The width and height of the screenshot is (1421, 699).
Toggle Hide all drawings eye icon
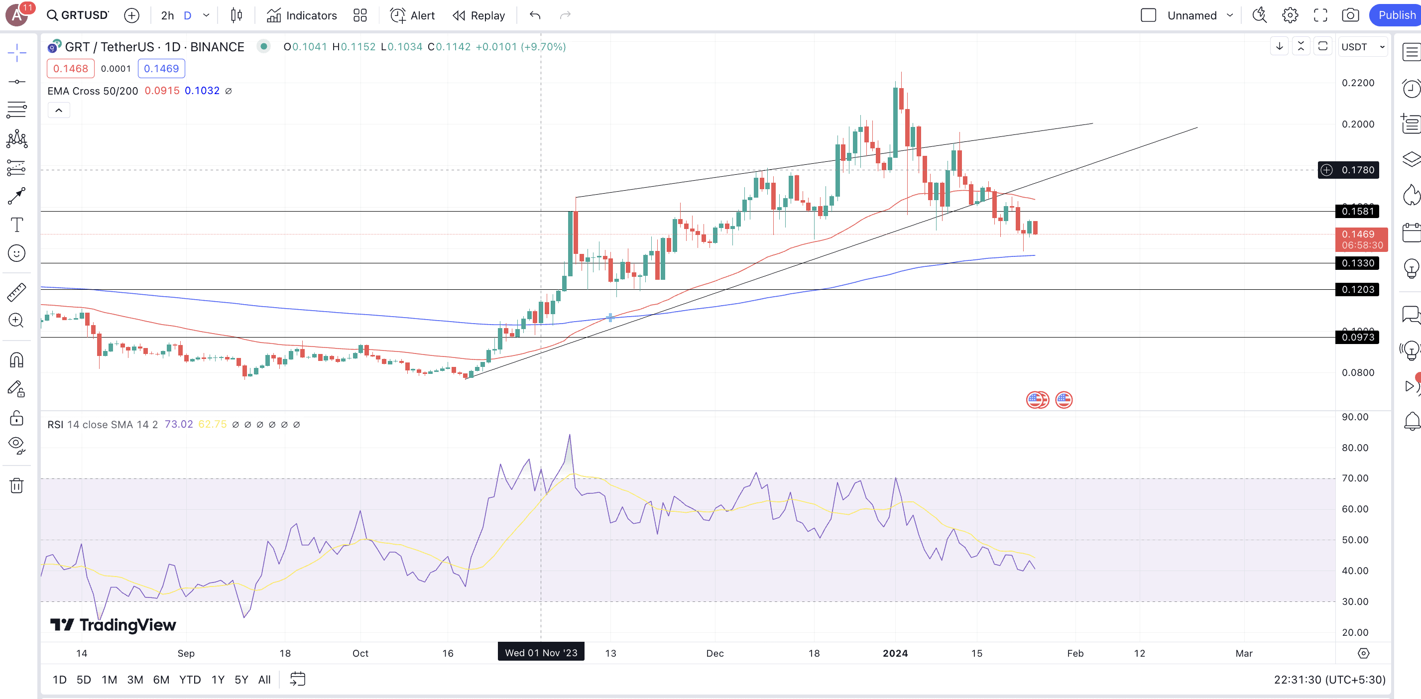(x=16, y=444)
